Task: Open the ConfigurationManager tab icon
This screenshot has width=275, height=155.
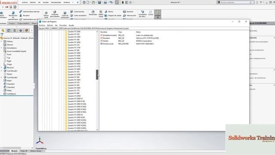Action: pos(15,31)
